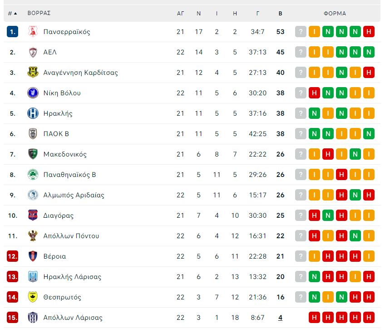Open the Μακεδονικός team link
Screen dimensions: 385x333
tap(65, 154)
